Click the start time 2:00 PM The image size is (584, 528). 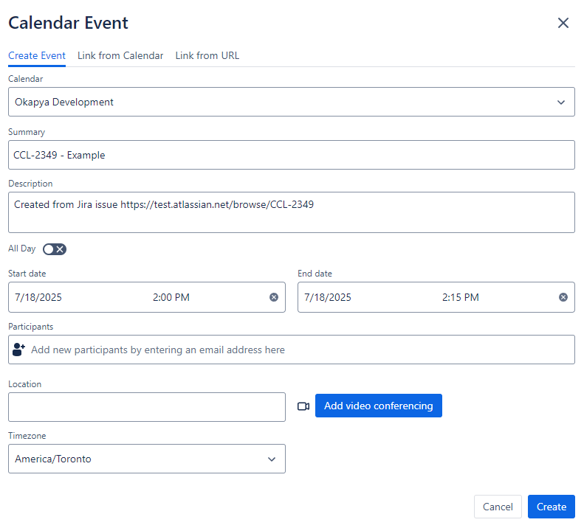pyautogui.click(x=171, y=297)
